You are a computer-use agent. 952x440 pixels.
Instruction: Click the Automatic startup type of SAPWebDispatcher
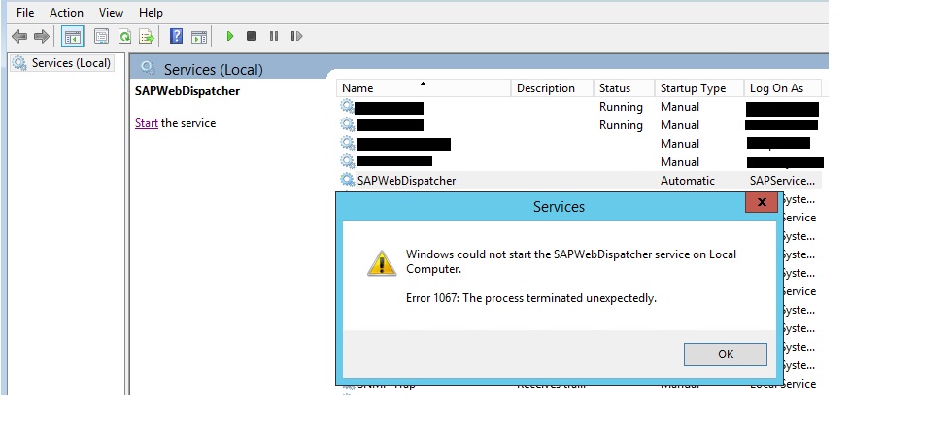[688, 181]
